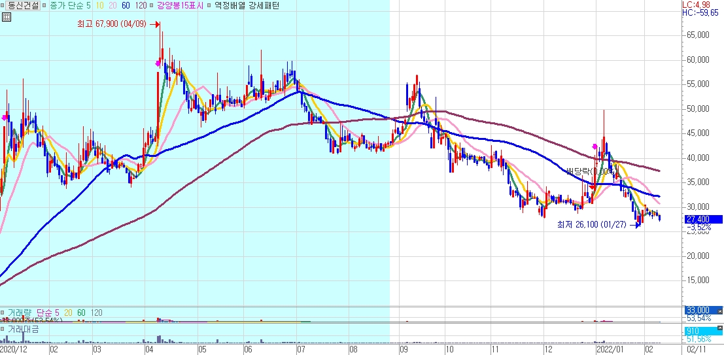Select the volume 60 average legend
The height and width of the screenshot is (355, 724).
click(81, 313)
